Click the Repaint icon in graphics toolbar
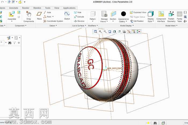The height and width of the screenshot is (125, 188). point(110,31)
